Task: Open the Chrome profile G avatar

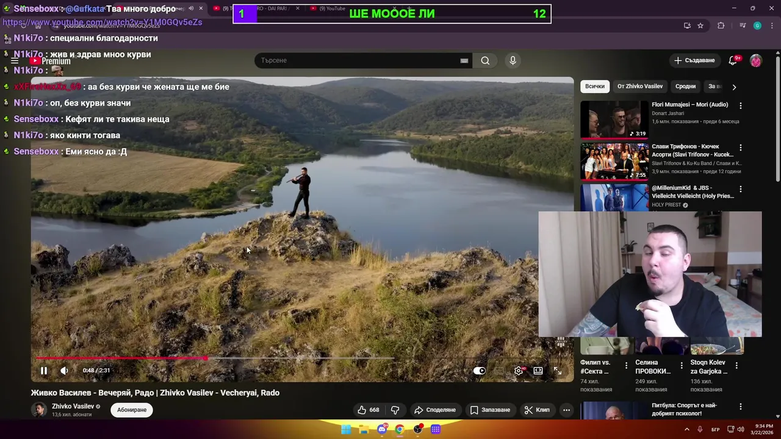Action: click(757, 26)
